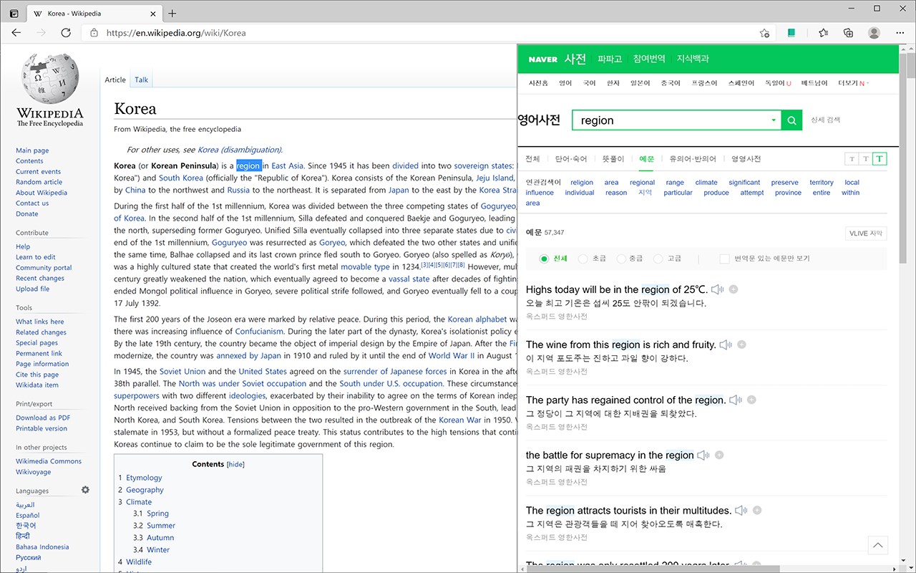Open the Korean War wiki link
This screenshot has width=916, height=573.
460,420
